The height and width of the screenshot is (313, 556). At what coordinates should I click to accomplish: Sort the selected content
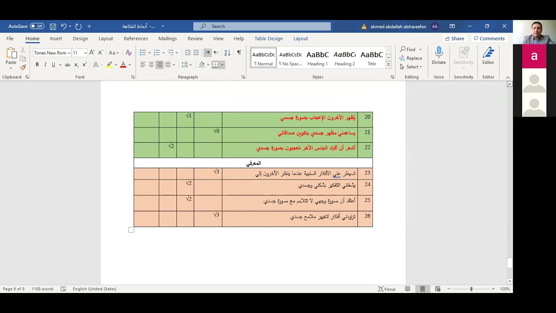coord(227,53)
